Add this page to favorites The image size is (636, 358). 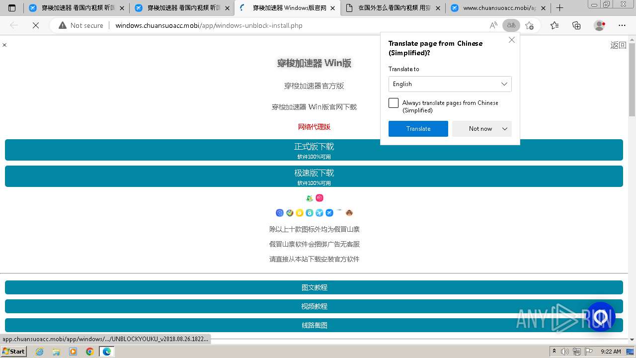(530, 25)
